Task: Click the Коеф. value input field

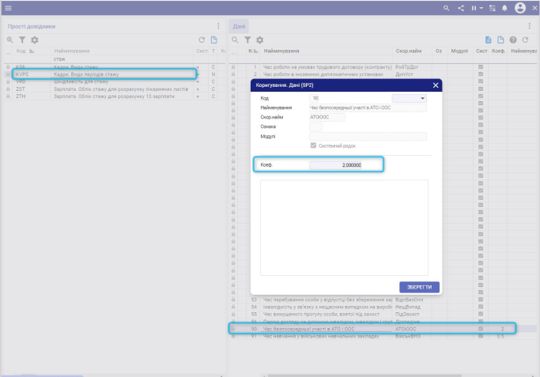Action: (336, 164)
